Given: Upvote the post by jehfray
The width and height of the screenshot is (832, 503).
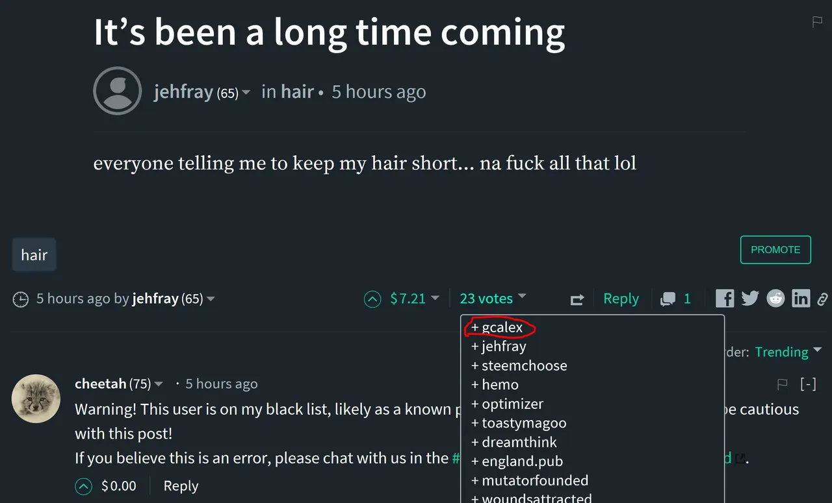Looking at the screenshot, I should [x=372, y=299].
